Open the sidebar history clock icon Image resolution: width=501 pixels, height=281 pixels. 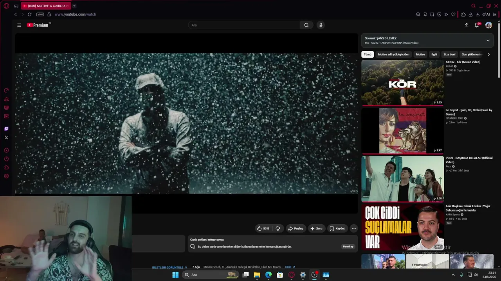click(6, 159)
